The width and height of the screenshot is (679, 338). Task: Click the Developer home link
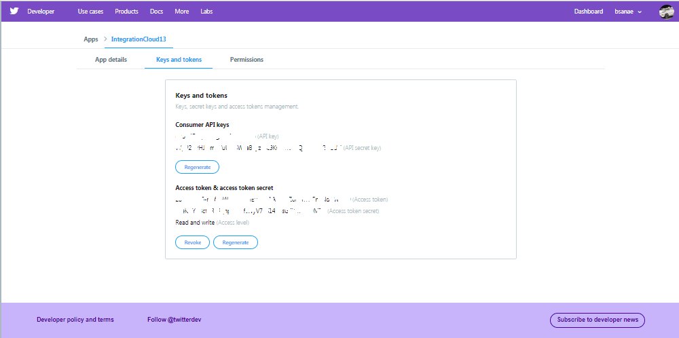click(x=41, y=12)
